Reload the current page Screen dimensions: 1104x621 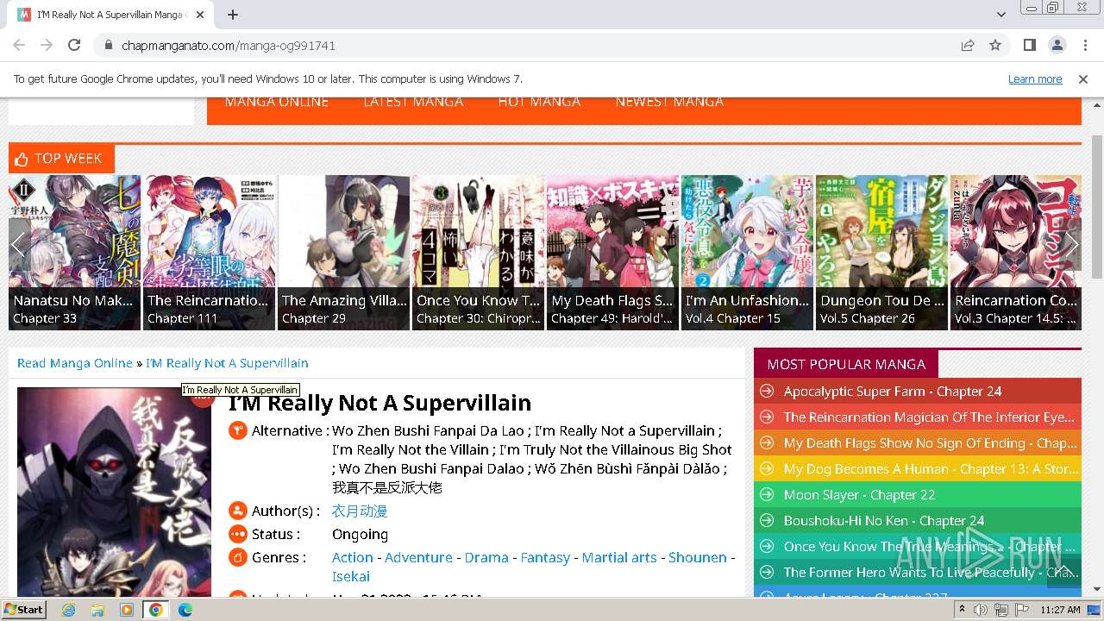point(74,45)
